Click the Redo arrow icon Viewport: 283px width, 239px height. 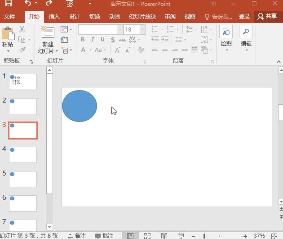click(49, 4)
